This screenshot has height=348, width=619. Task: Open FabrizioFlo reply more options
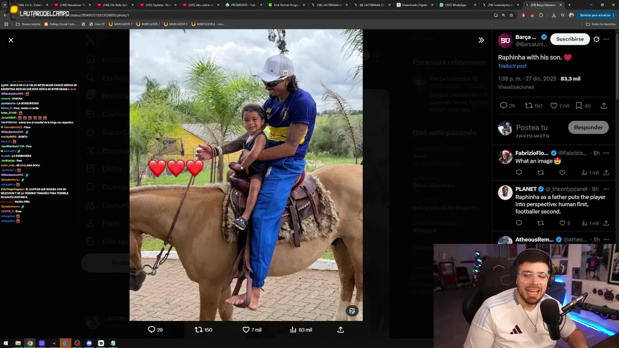click(x=606, y=153)
